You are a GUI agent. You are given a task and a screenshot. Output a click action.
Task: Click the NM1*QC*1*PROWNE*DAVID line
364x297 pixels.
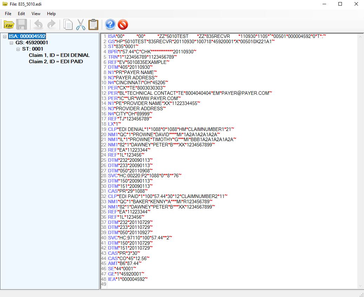(164, 134)
